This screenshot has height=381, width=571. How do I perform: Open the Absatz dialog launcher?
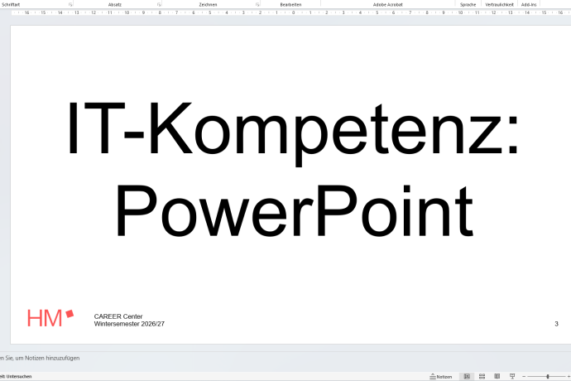pyautogui.click(x=159, y=5)
